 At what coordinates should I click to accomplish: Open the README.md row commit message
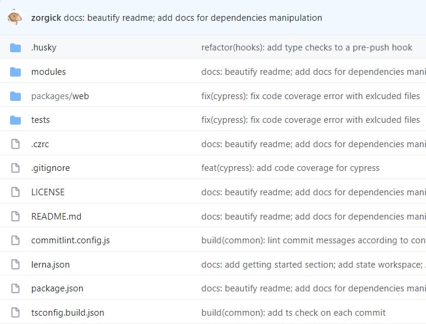314,216
